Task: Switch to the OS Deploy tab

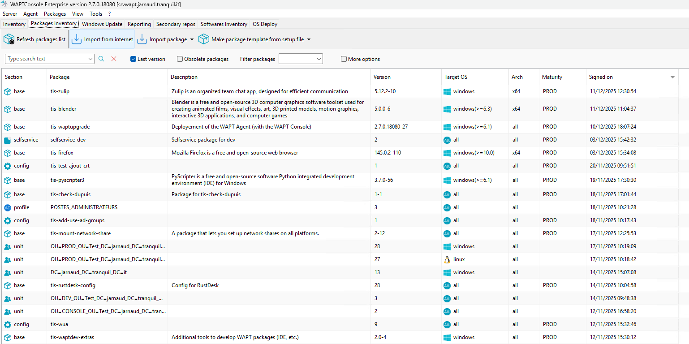Action: [x=265, y=24]
